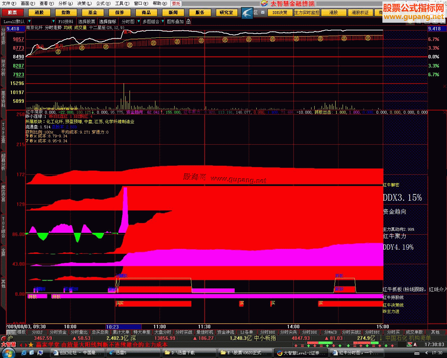Image resolution: width=447 pixels, height=358 pixels.
Task: Open the 分析 menu
Action: [65, 3]
